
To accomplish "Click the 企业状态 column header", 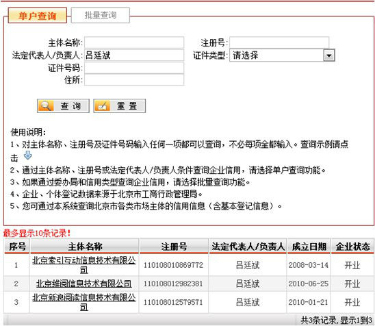I will [x=352, y=247].
